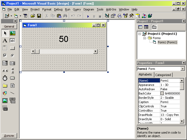Click Open Project folder icon

tap(33, 16)
